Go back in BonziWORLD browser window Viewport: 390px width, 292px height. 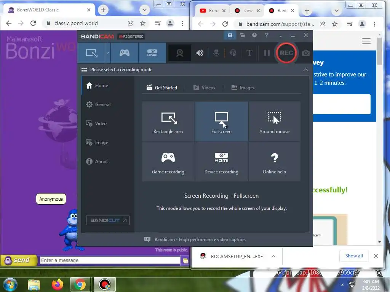9,23
